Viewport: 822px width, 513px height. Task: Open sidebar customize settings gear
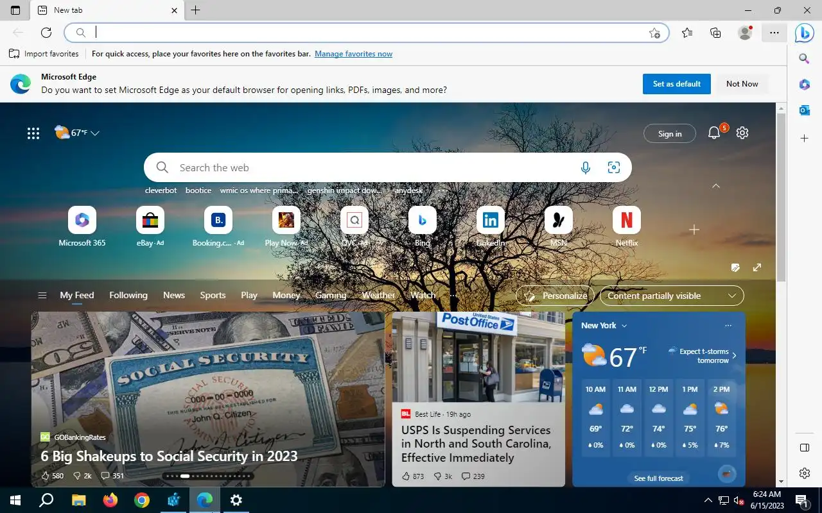pos(804,473)
